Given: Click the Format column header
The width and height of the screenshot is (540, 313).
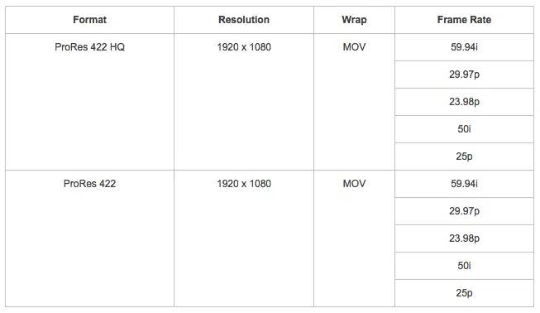Looking at the screenshot, I should (x=89, y=20).
